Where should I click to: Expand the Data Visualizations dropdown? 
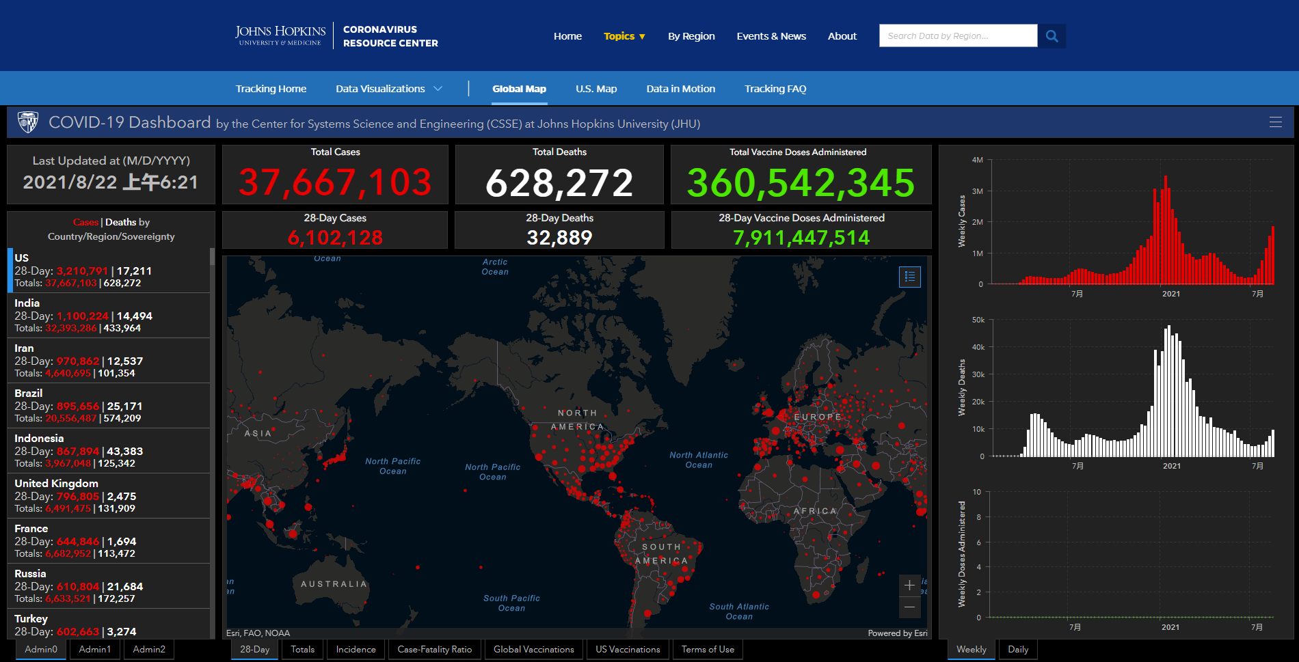(x=388, y=89)
